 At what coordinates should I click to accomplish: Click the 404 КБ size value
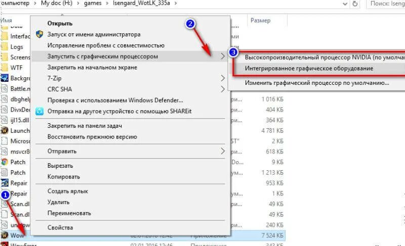(274, 110)
